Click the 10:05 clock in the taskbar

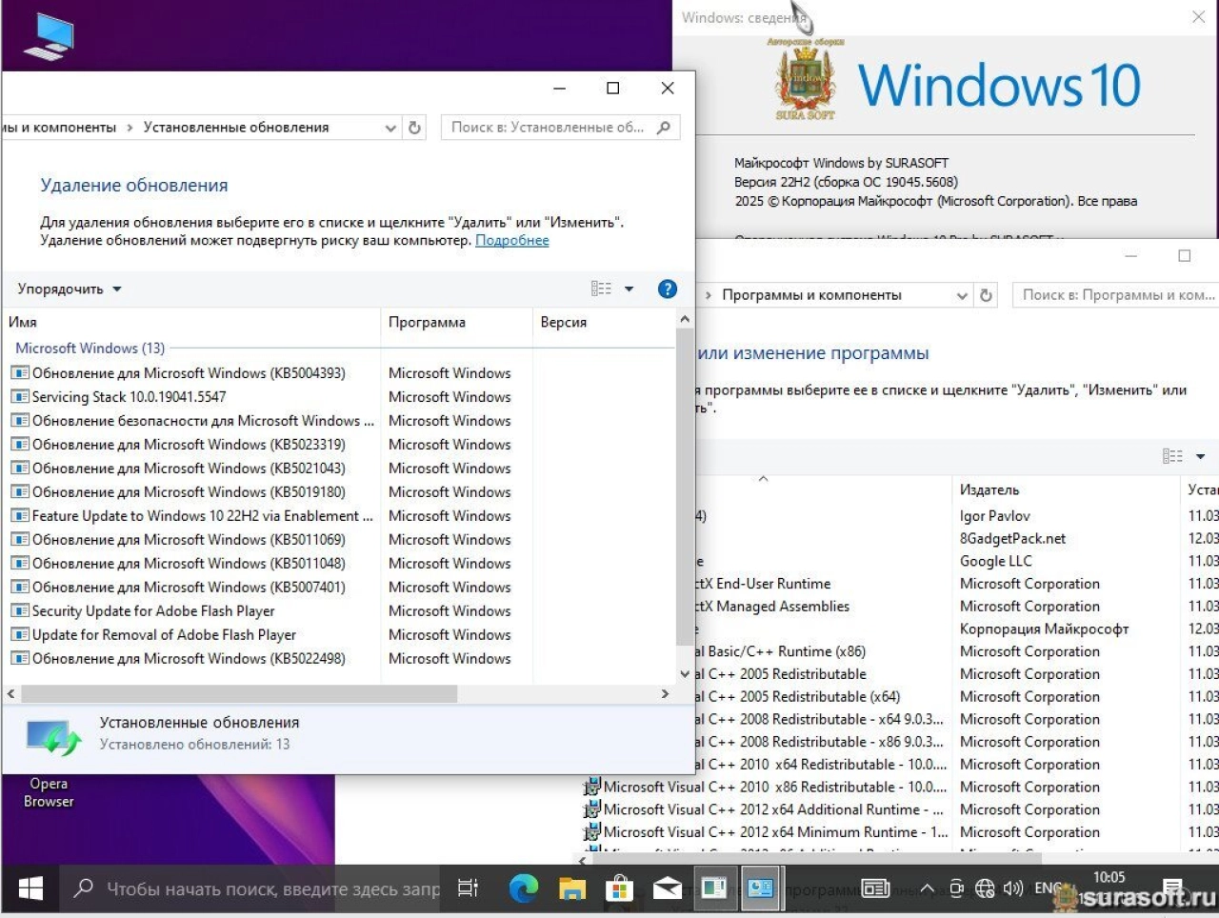click(1109, 878)
